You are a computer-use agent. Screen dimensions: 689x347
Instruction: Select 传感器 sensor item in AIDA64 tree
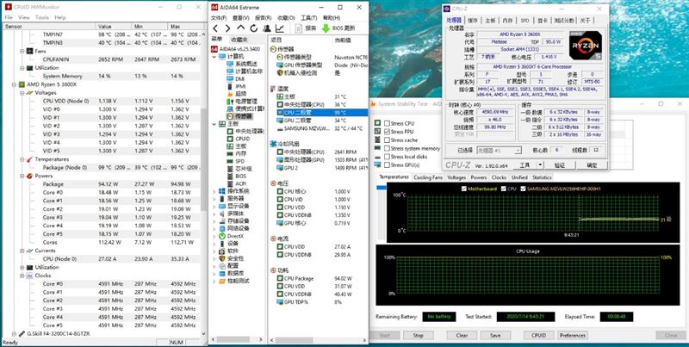[x=239, y=116]
